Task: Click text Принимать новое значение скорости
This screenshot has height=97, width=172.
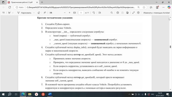Action: 72,58
